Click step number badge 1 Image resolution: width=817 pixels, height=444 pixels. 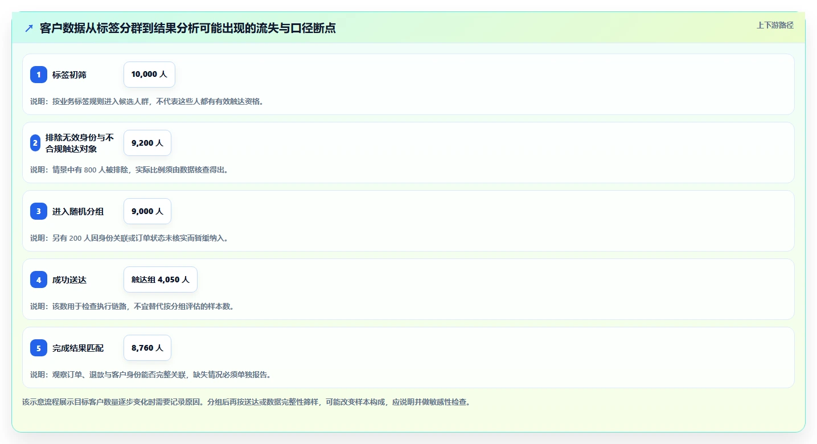coord(39,75)
